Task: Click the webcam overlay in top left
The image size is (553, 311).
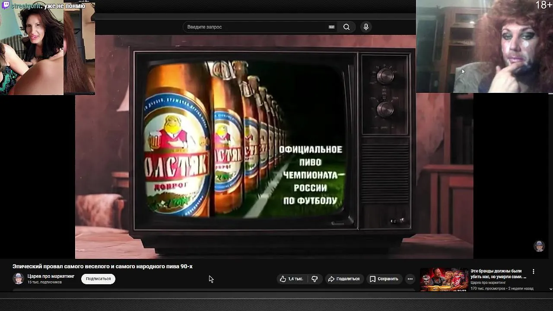Action: (x=48, y=48)
